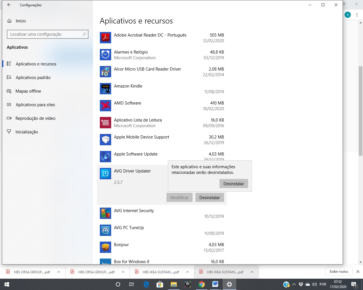363x290 pixels.
Task: Click the AVG Internet Security icon
Action: pyautogui.click(x=105, y=213)
